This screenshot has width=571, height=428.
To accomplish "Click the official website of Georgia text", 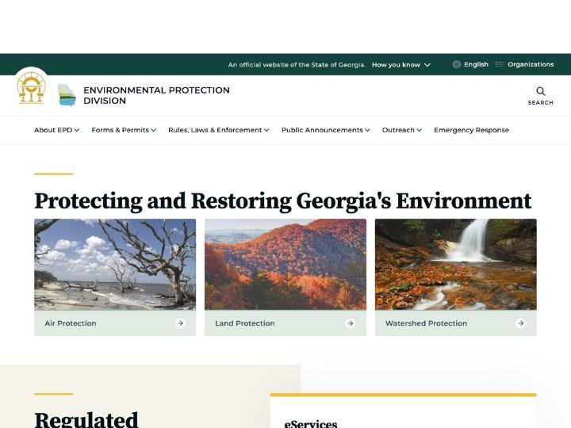I will pos(297,65).
